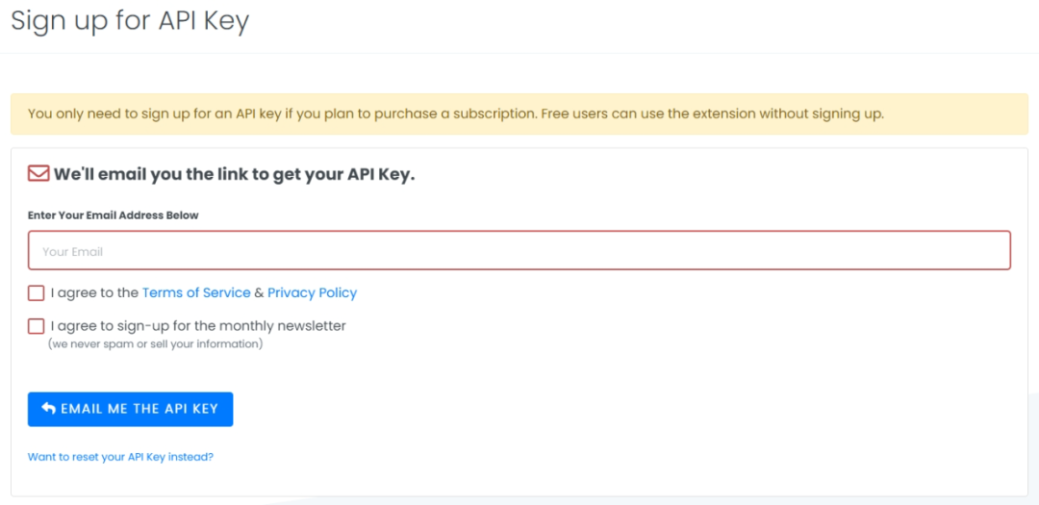The height and width of the screenshot is (505, 1039).
Task: Click the ampersand between the two policy links
Action: pos(259,292)
